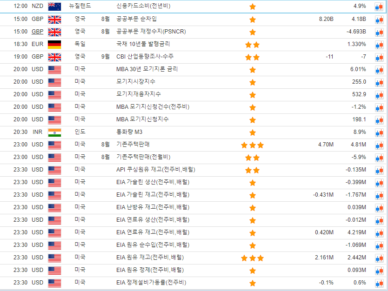Click the German flag in EUR row
Screen dimensions: 388x291
(54, 44)
